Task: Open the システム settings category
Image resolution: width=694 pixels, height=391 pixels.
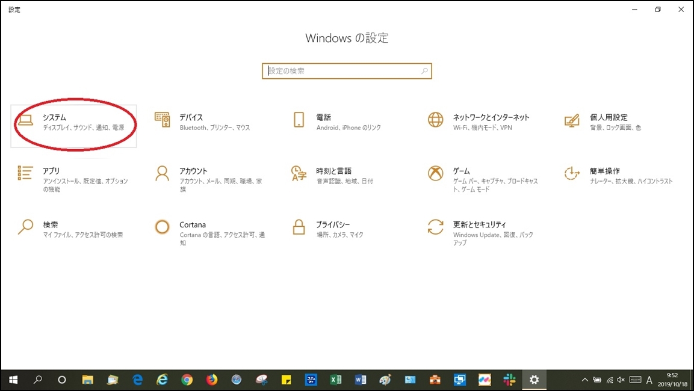Action: point(73,126)
